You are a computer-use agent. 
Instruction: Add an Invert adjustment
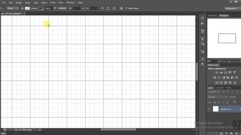coord(217,82)
